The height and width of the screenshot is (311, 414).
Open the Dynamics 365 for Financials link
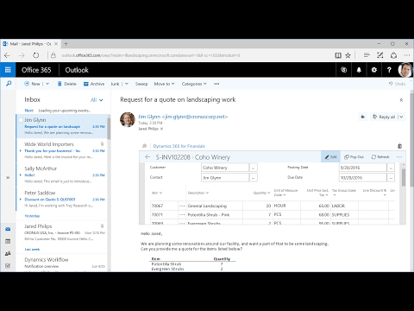tap(179, 146)
